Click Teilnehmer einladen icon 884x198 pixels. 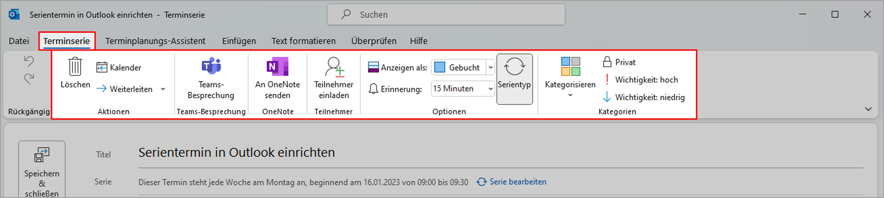334,67
